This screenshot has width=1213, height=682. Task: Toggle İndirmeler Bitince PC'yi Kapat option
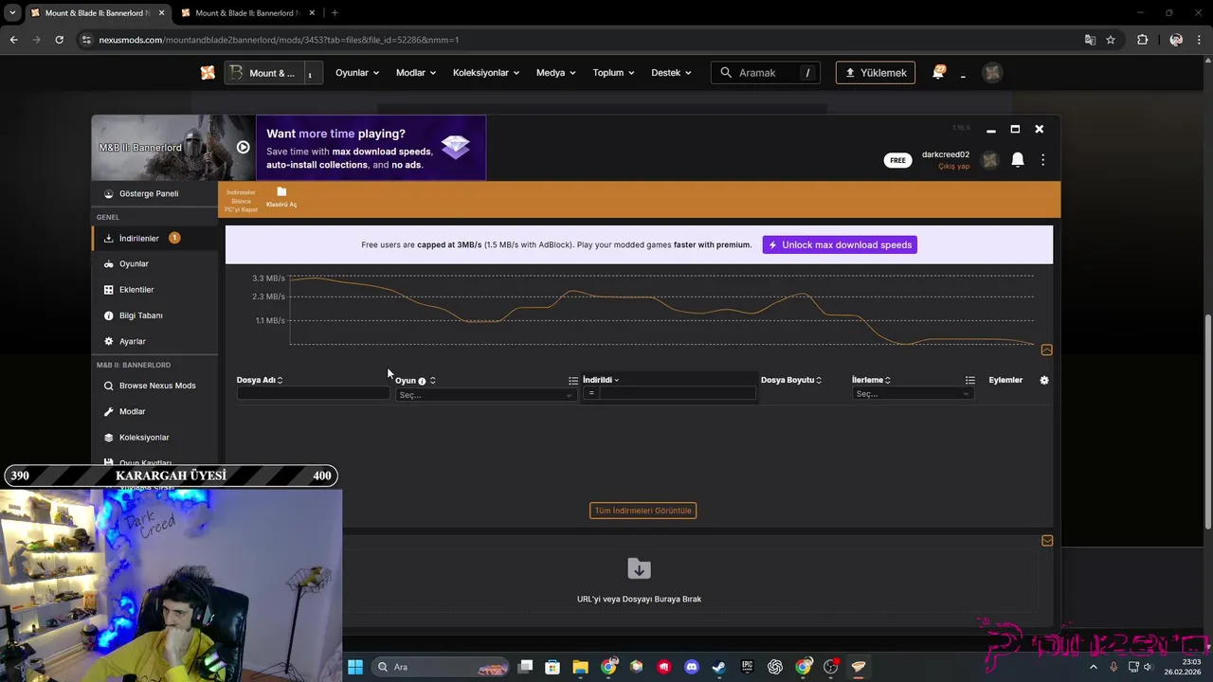pos(241,200)
